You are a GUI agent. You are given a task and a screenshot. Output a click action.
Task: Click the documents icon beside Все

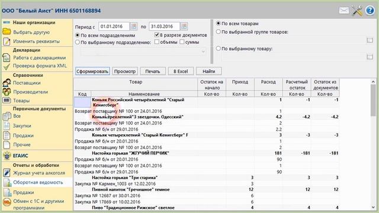[7, 116]
